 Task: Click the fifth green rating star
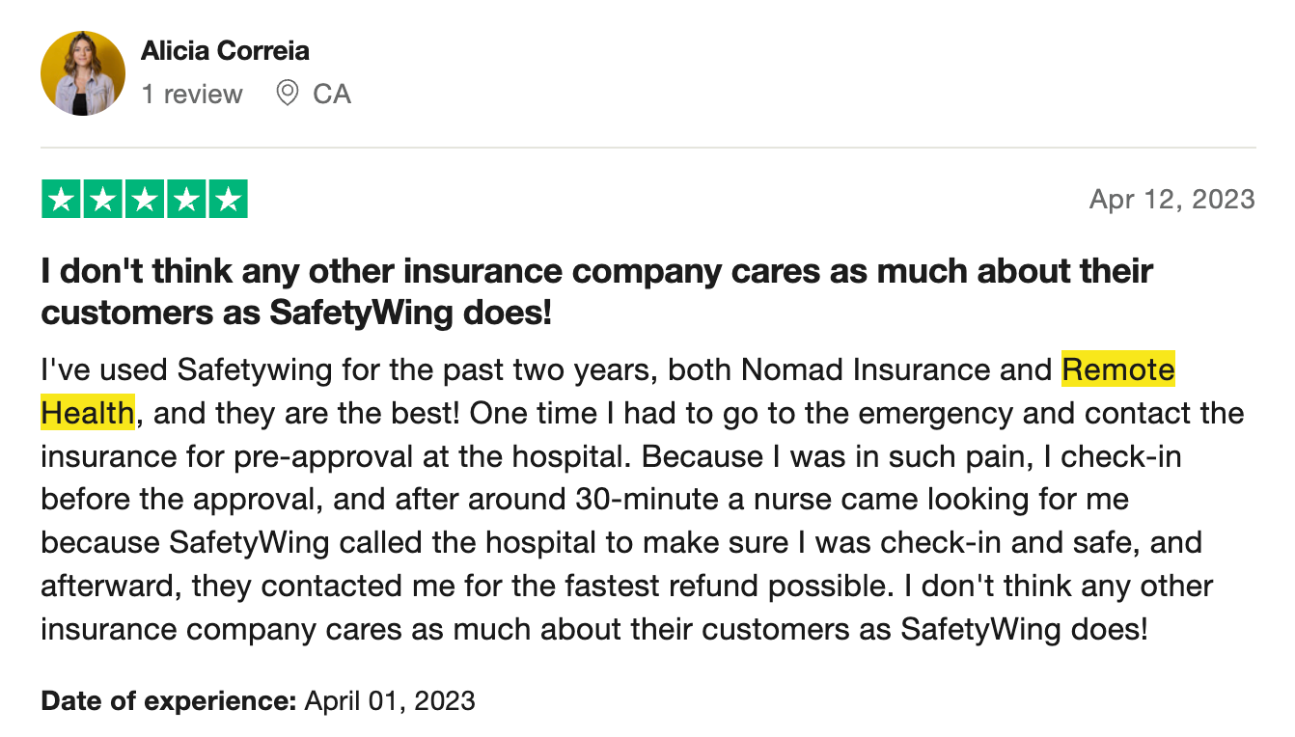tap(228, 200)
